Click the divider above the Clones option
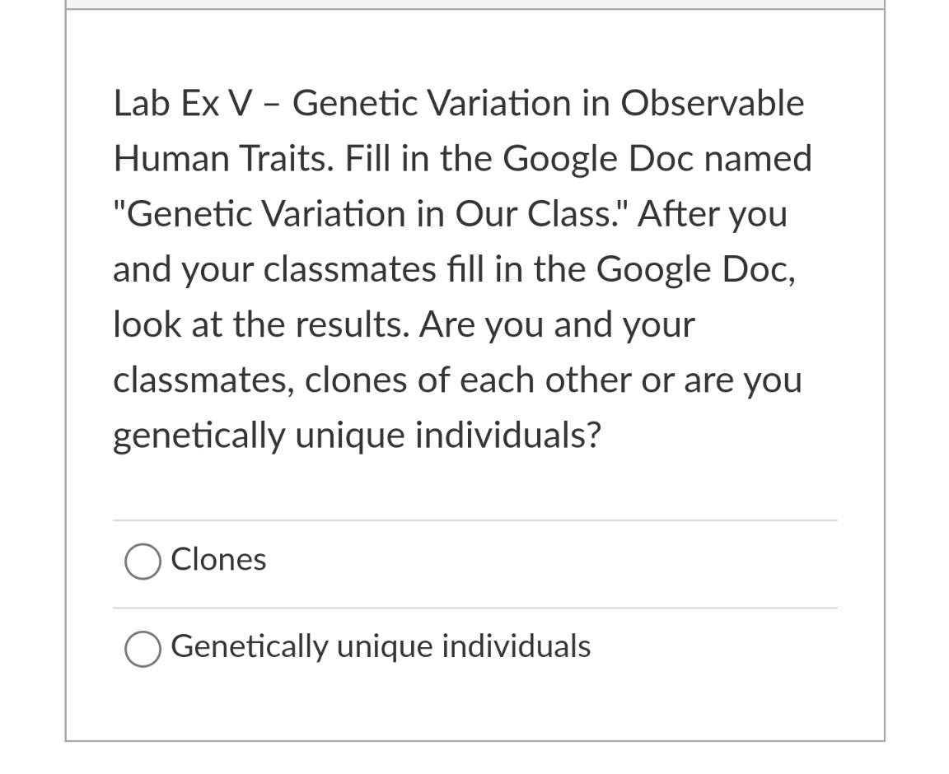Screen dimensions: 949x774 [475, 519]
